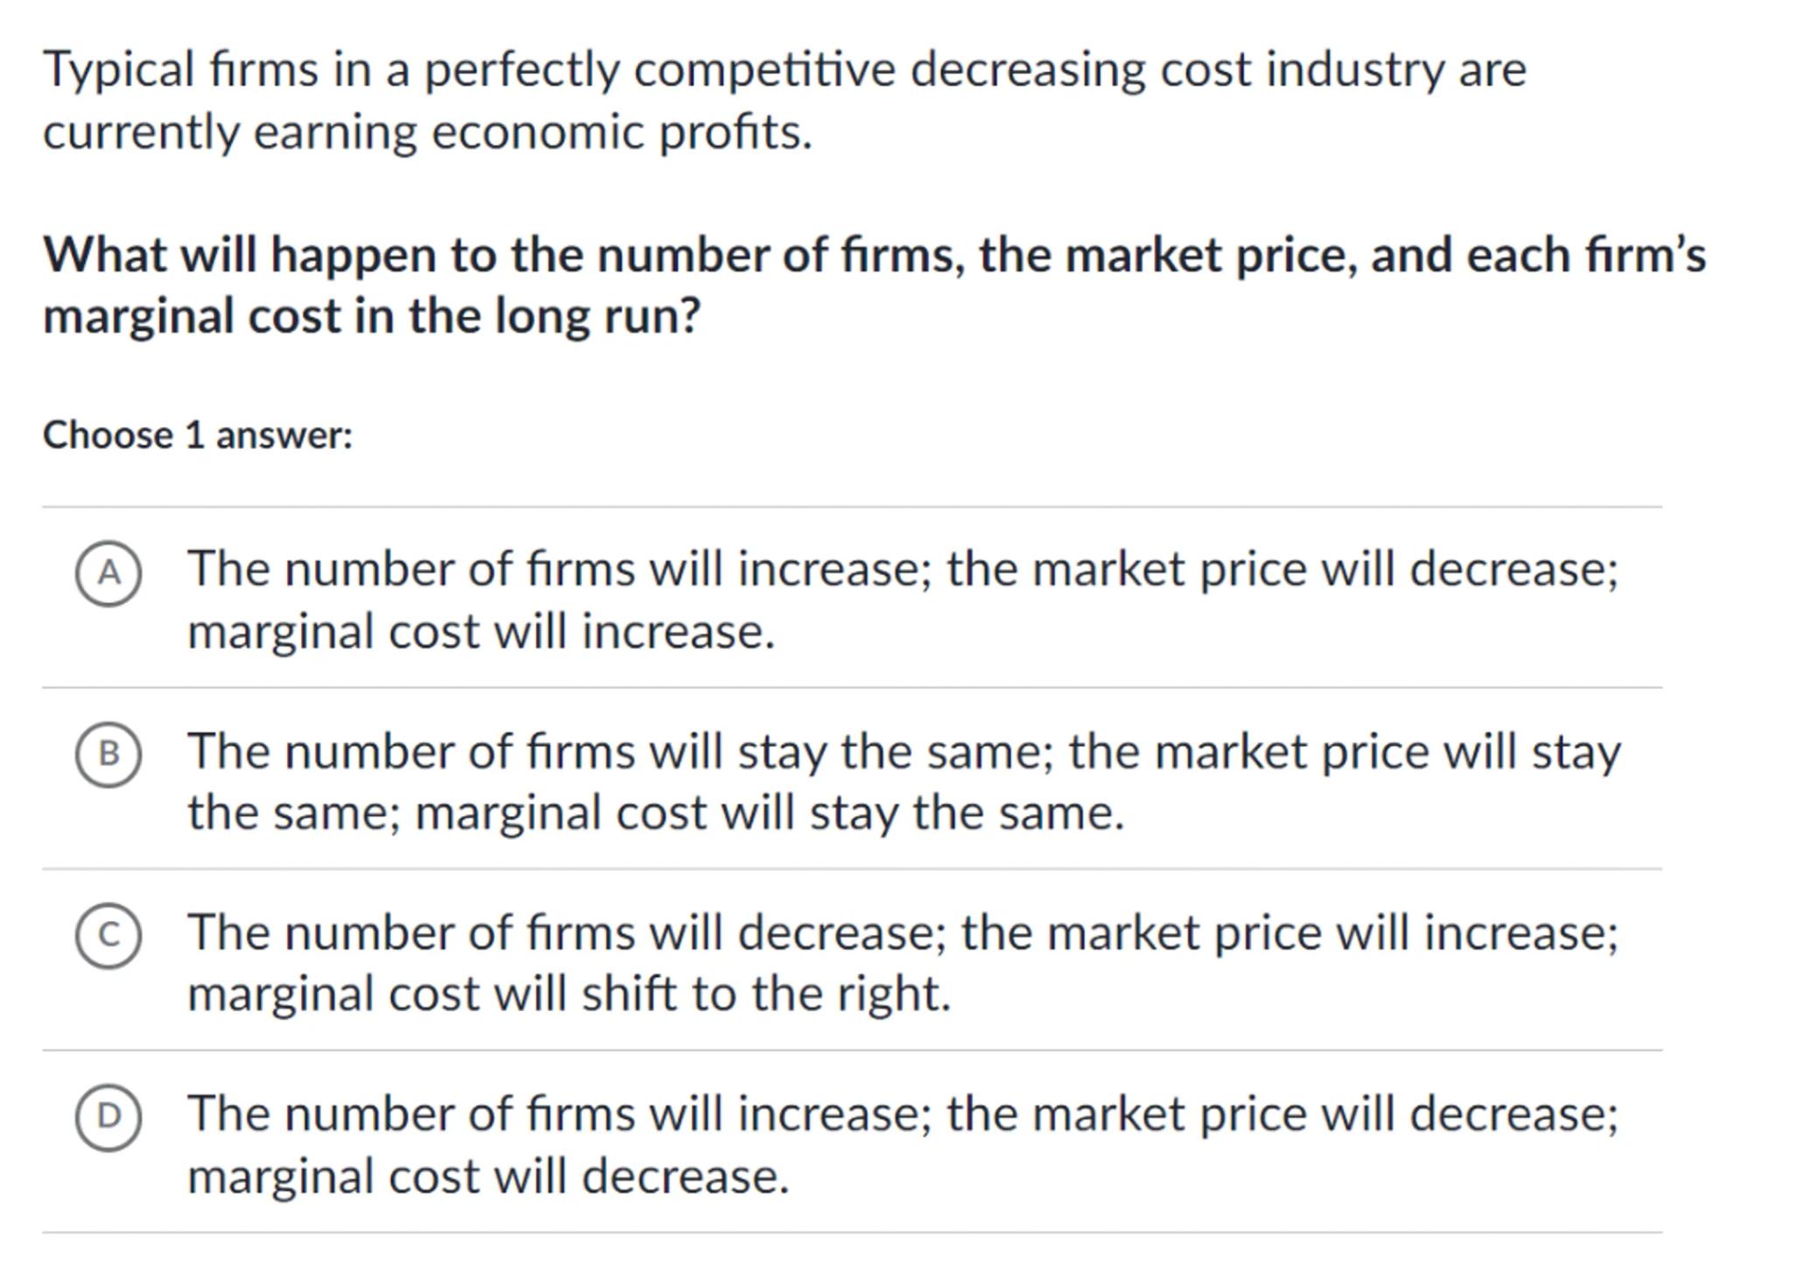
Task: Click the first text line of option A
Action: tap(902, 569)
